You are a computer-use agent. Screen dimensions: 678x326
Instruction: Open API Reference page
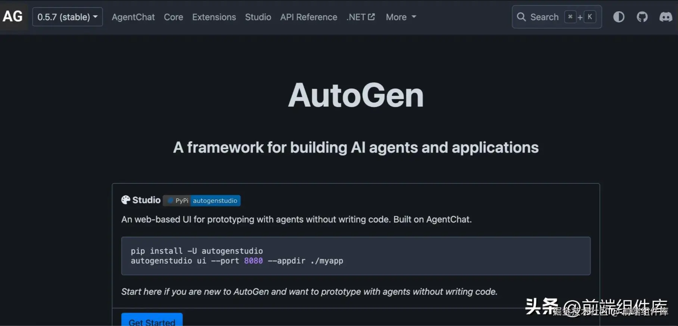(309, 17)
